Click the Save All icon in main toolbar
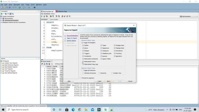The width and height of the screenshot is (199, 112). (x=9, y=7)
